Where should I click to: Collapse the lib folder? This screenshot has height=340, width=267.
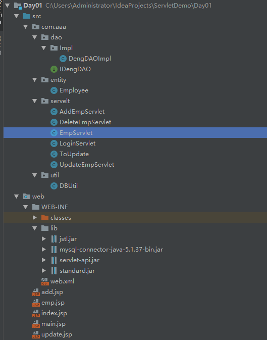[35, 228]
